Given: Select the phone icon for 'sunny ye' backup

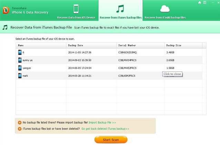Looking at the screenshot, I should coord(20,60).
